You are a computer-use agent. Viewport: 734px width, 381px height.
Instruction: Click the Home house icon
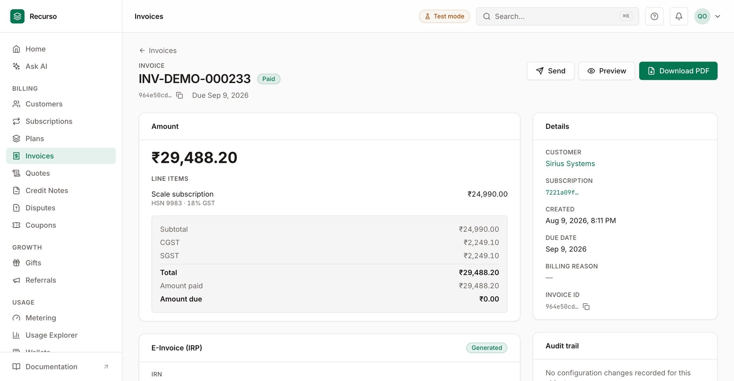click(16, 49)
